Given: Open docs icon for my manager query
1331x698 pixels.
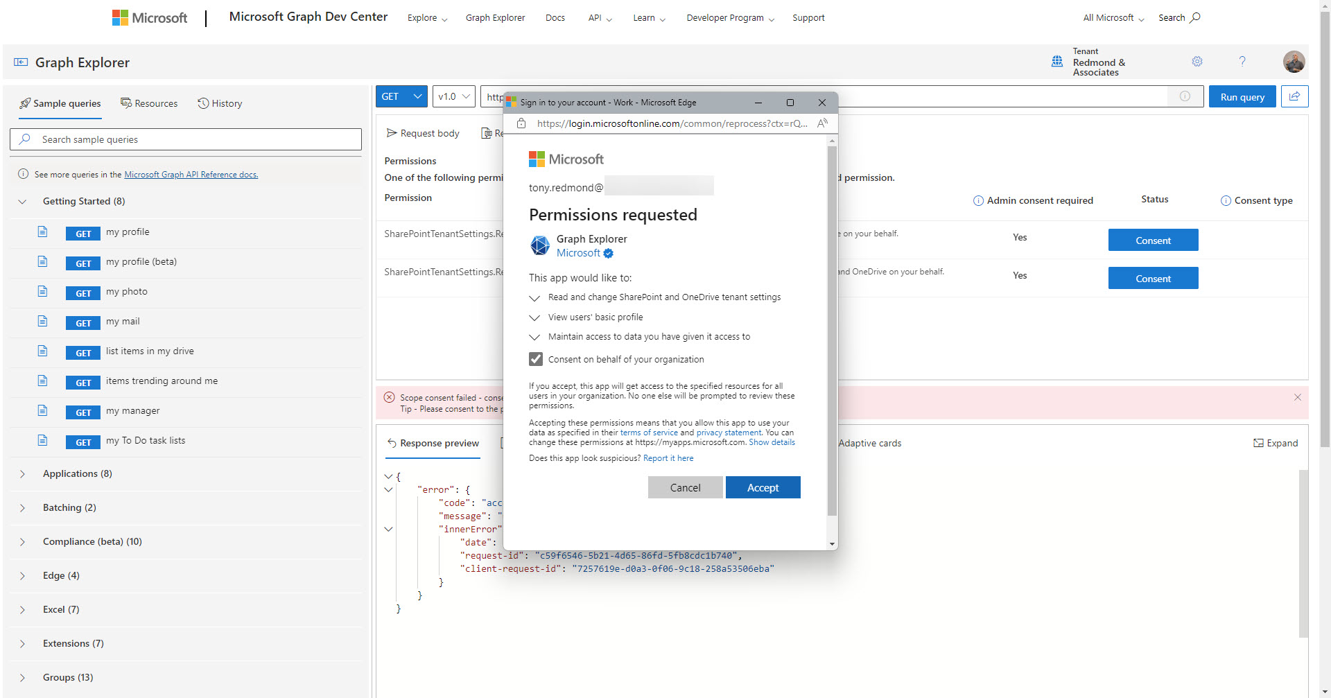Looking at the screenshot, I should [x=42, y=411].
